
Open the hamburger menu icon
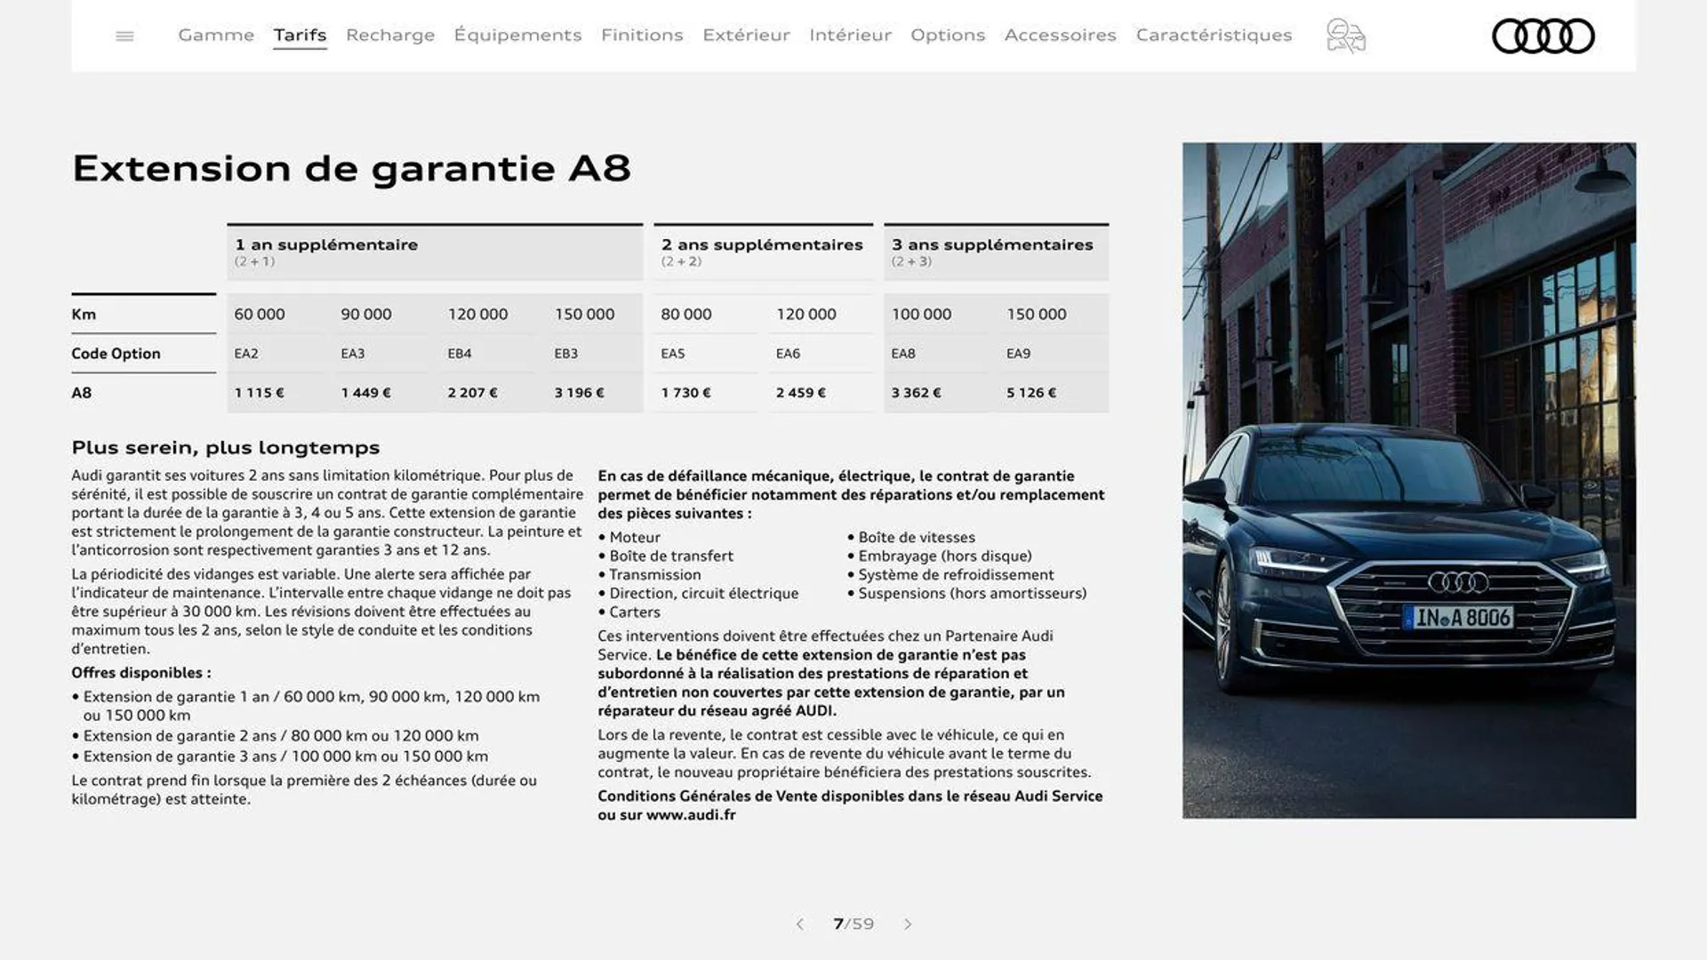pyautogui.click(x=124, y=36)
